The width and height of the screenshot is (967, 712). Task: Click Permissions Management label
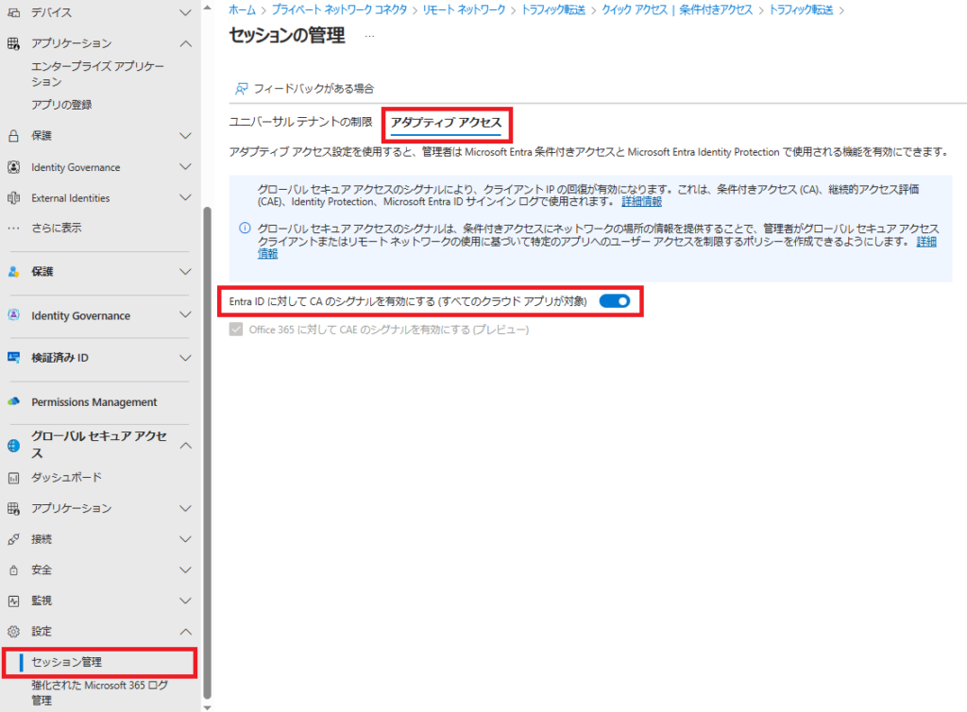click(x=94, y=402)
